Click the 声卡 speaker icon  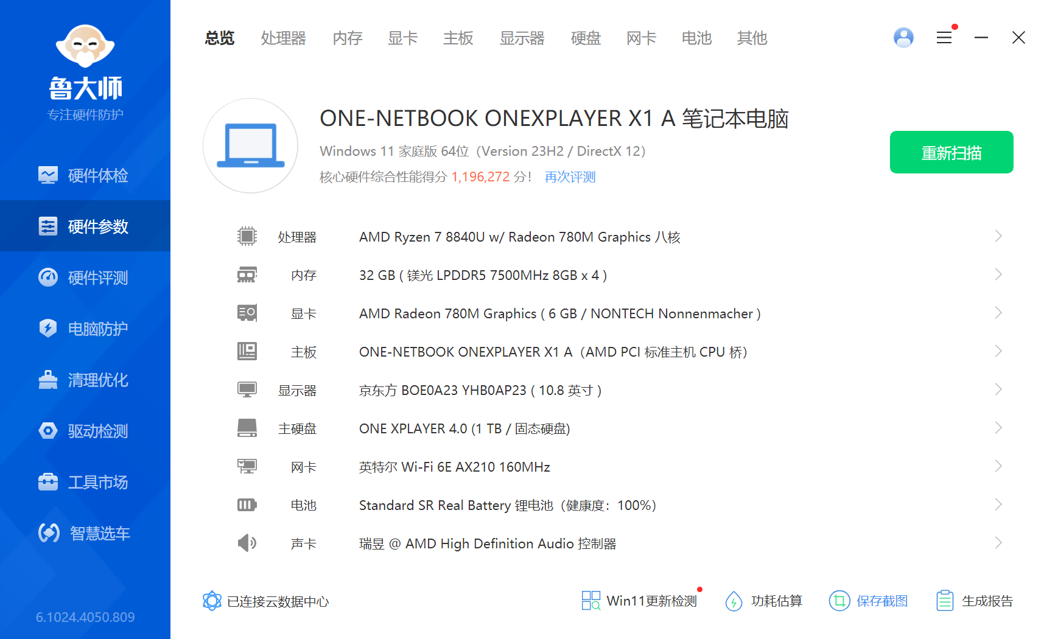point(247,543)
